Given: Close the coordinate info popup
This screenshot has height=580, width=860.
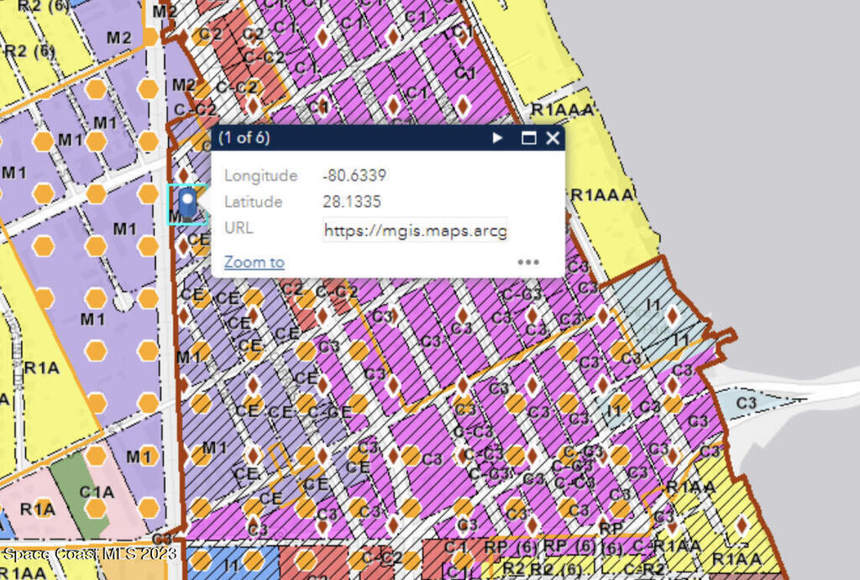Looking at the screenshot, I should [x=552, y=138].
